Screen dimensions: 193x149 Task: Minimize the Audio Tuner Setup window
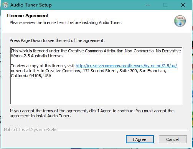(x=148, y=5)
